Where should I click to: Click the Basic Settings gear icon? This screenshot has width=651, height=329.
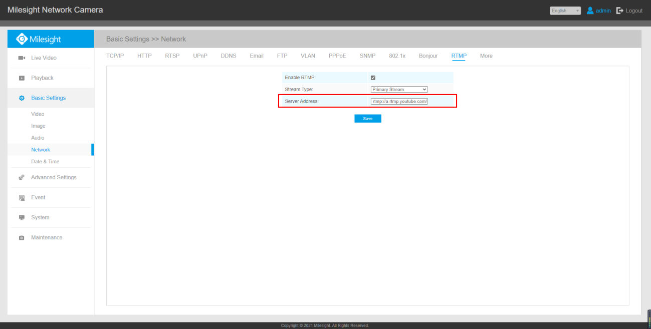22,98
